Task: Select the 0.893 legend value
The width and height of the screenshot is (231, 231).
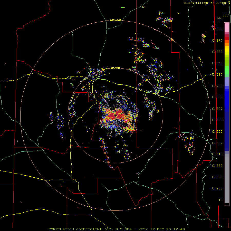Action: point(217,52)
